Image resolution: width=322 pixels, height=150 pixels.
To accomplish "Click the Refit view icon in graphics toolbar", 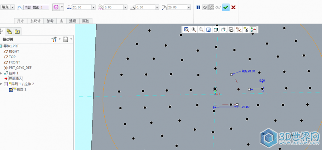I will pyautogui.click(x=186, y=30).
